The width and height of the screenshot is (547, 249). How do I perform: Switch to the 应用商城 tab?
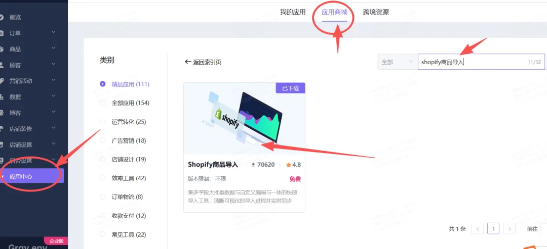[334, 12]
